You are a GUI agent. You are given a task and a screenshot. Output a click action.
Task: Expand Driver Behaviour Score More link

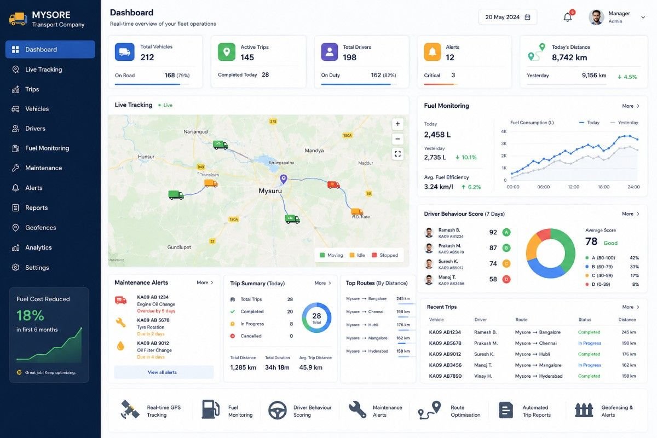(x=631, y=214)
